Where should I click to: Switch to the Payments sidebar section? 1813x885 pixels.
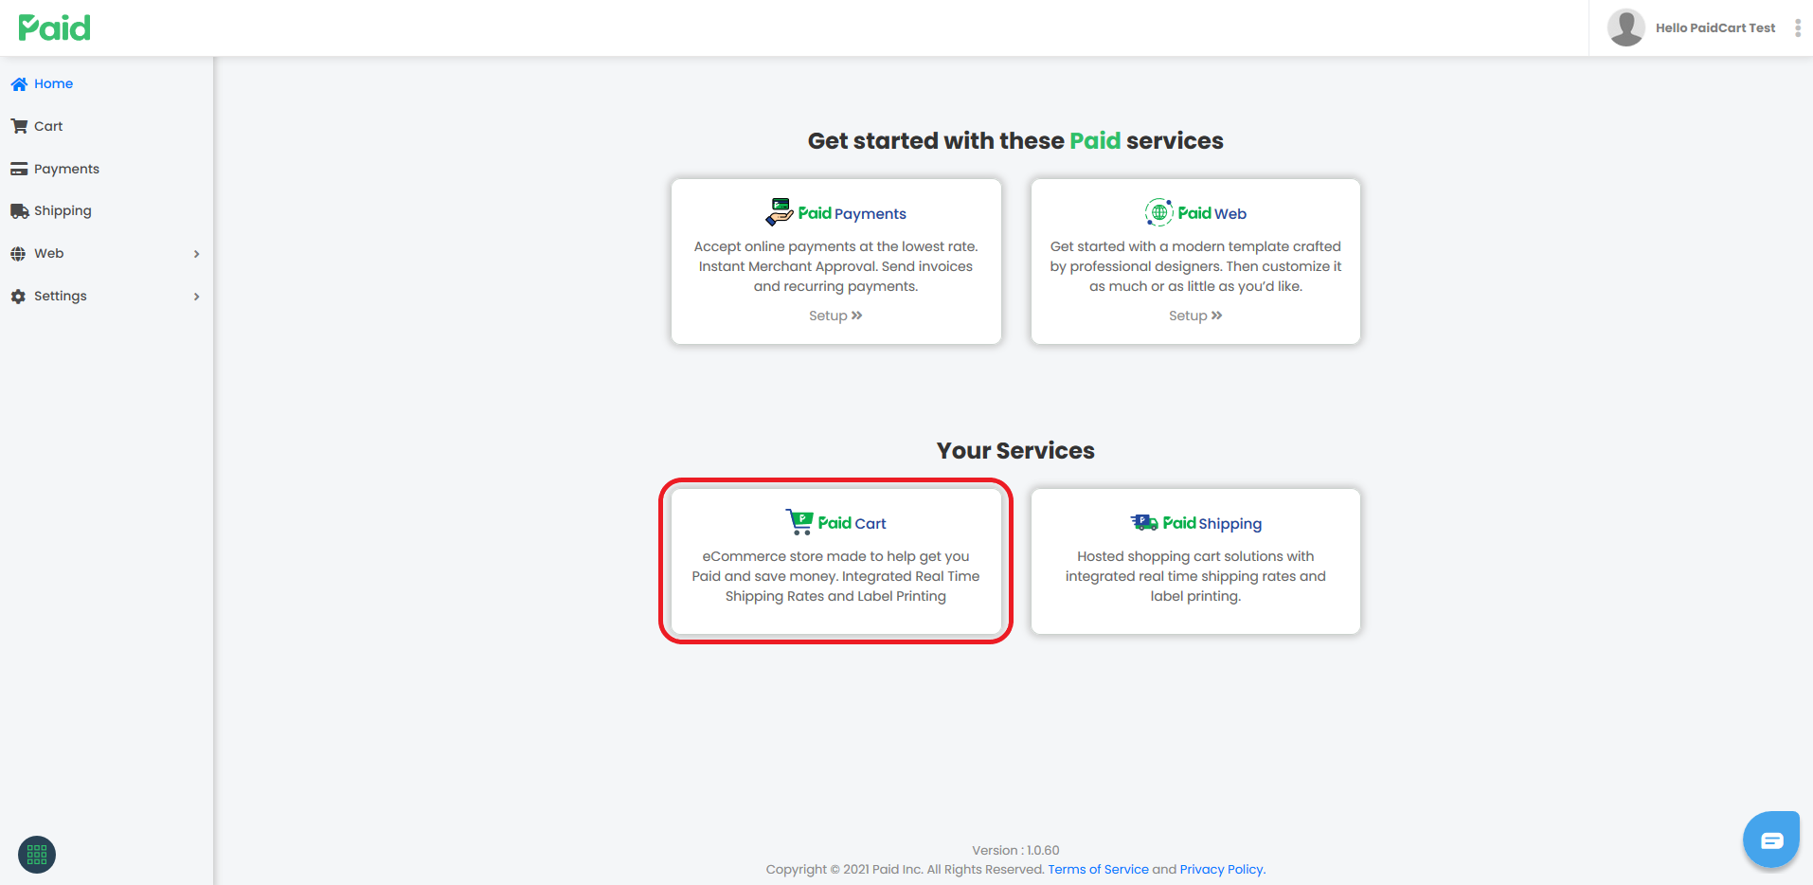point(66,169)
